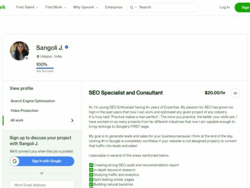This screenshot has height=188, width=250.
Task: Click the blue verified badge beside Sangoli J.
Action: (67, 47)
